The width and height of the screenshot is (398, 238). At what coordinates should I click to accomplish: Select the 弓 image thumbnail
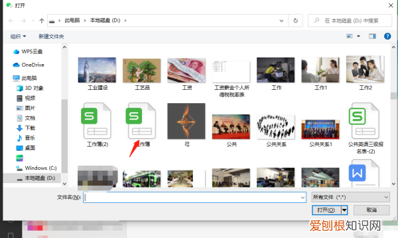pos(186,121)
